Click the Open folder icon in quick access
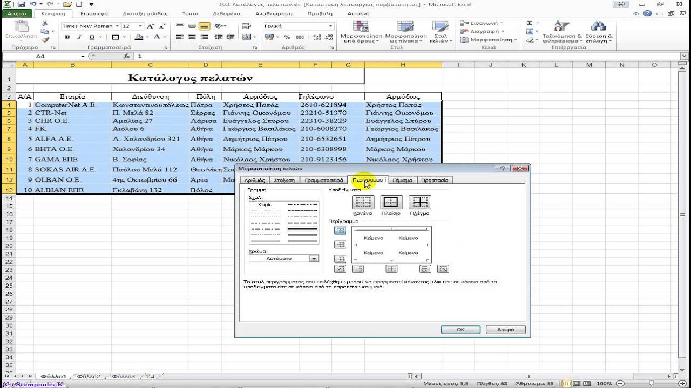This screenshot has height=388, width=691. [x=66, y=4]
